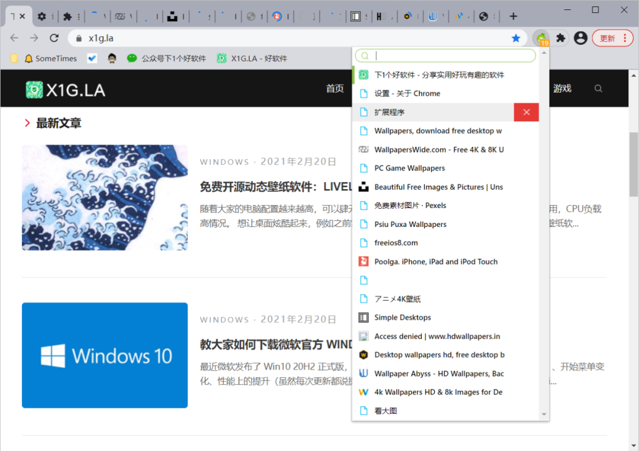Select Beautiful Free Images & Pictures entry
The image size is (639, 451).
(446, 187)
